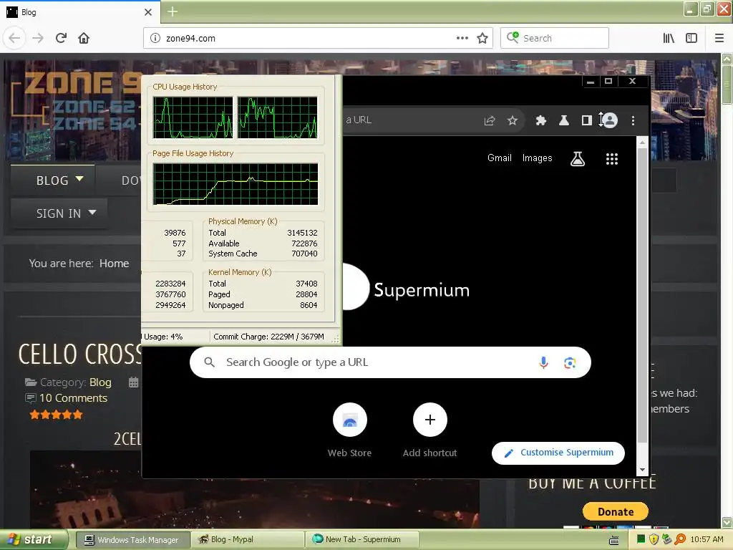The image size is (733, 550).
Task: Click the Donate button
Action: 615,511
